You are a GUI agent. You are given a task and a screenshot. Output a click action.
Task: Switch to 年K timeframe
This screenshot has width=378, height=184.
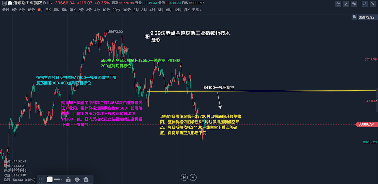[x=73, y=10]
